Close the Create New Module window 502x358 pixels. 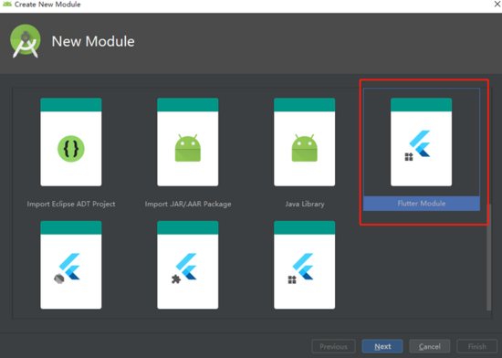coord(497,5)
